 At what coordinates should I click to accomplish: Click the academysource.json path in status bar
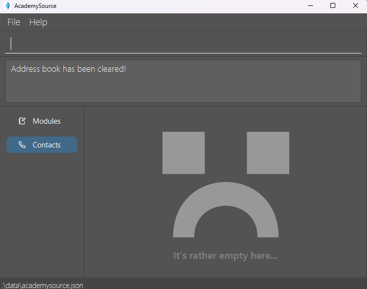pos(43,285)
